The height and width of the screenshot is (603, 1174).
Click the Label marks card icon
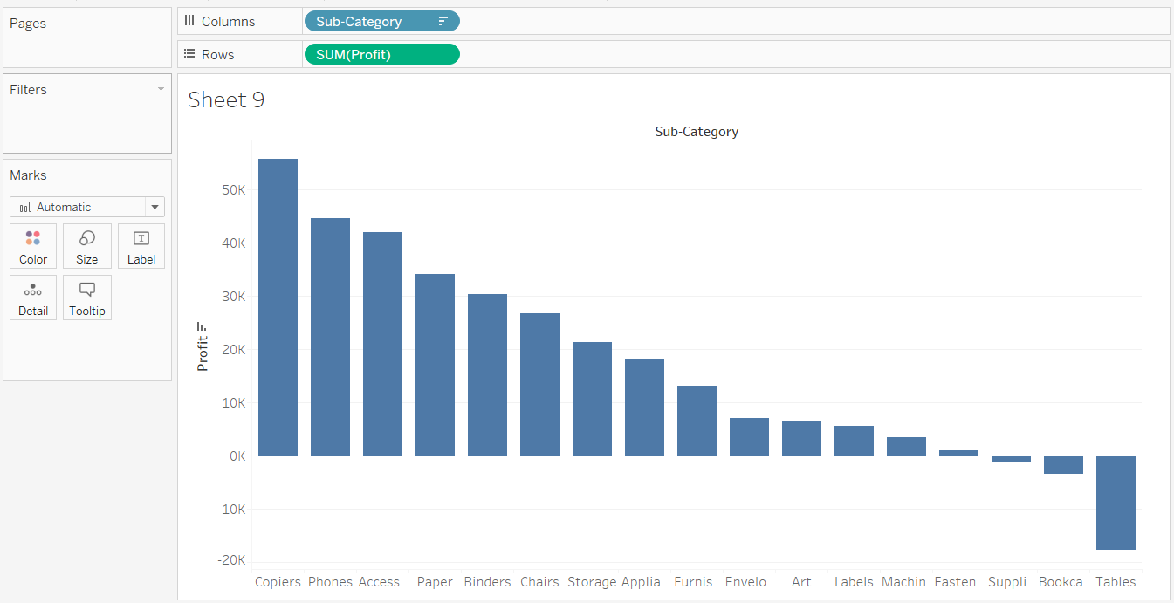(141, 238)
